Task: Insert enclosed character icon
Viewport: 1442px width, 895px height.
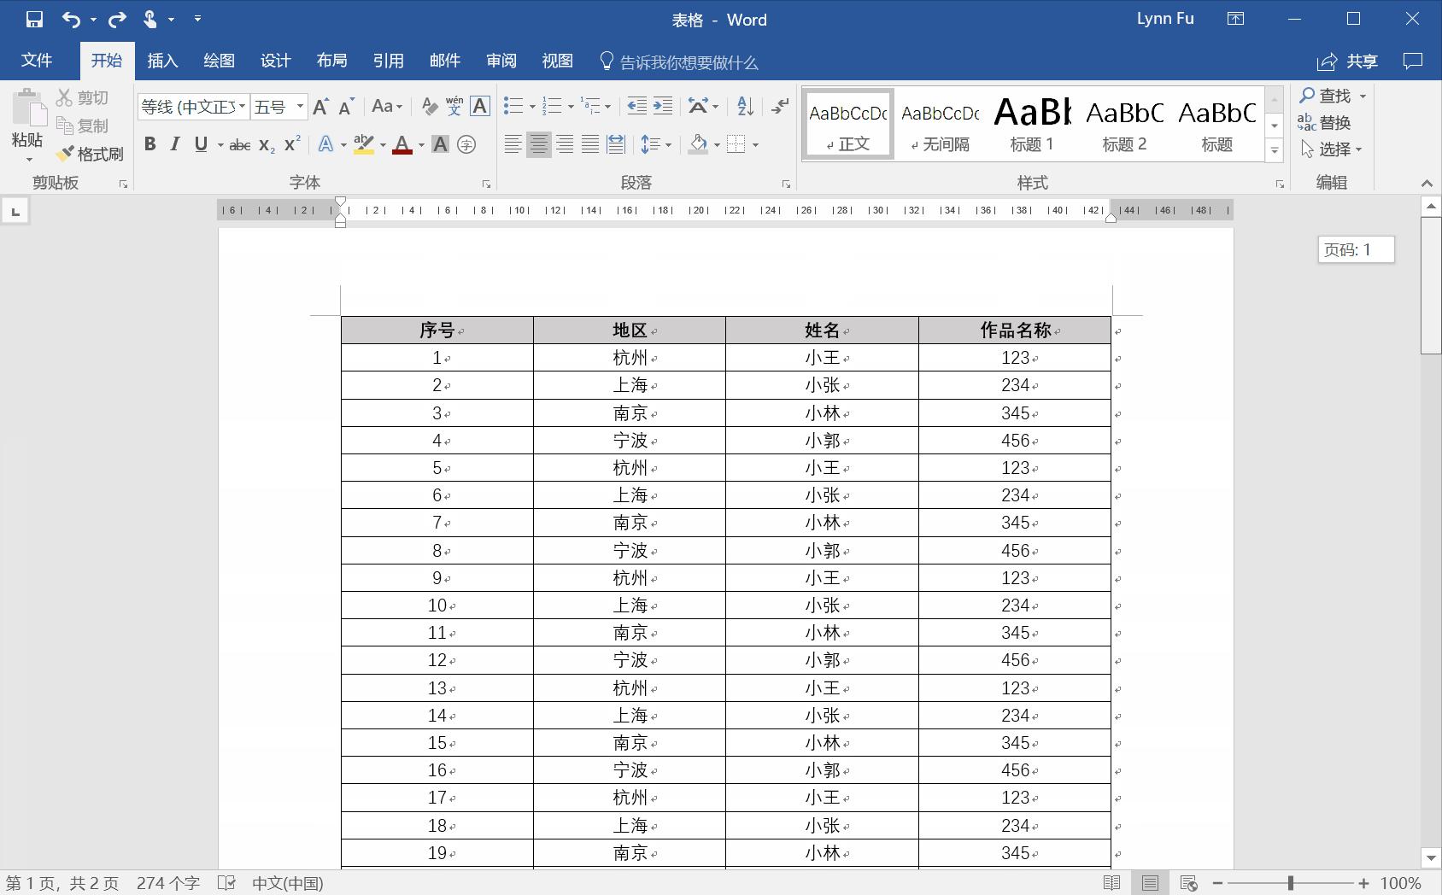Action: pyautogui.click(x=466, y=144)
